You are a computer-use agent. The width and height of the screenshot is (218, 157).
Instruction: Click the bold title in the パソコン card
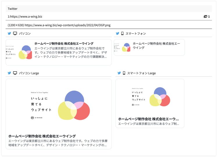64,43
